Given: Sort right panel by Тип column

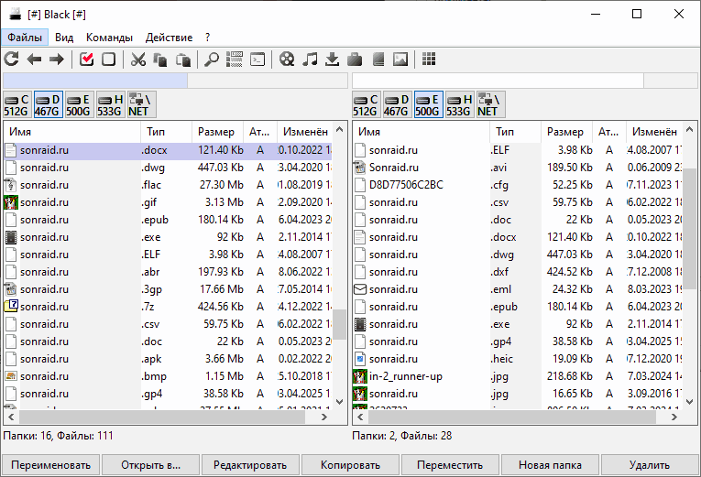Looking at the screenshot, I should tap(516, 132).
